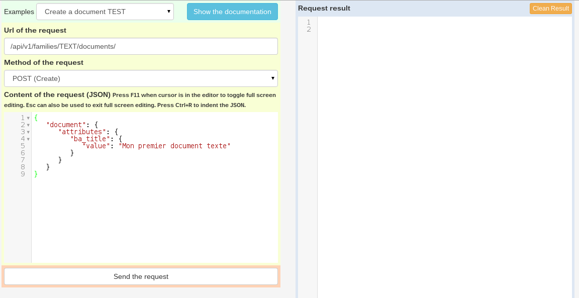Collapse the "ba_title" block on line 4
This screenshot has height=298, width=579.
click(x=29, y=139)
